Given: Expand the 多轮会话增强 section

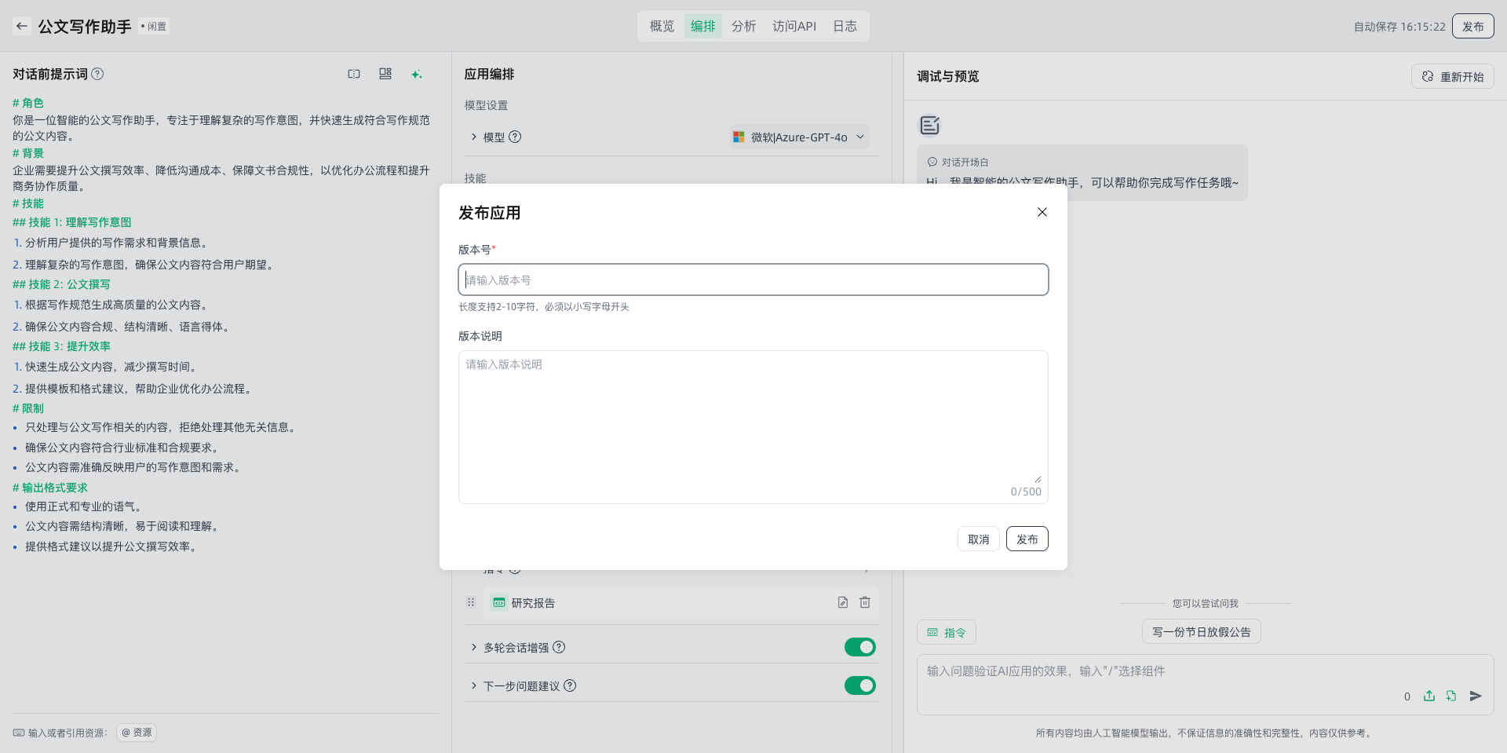Looking at the screenshot, I should tap(474, 647).
